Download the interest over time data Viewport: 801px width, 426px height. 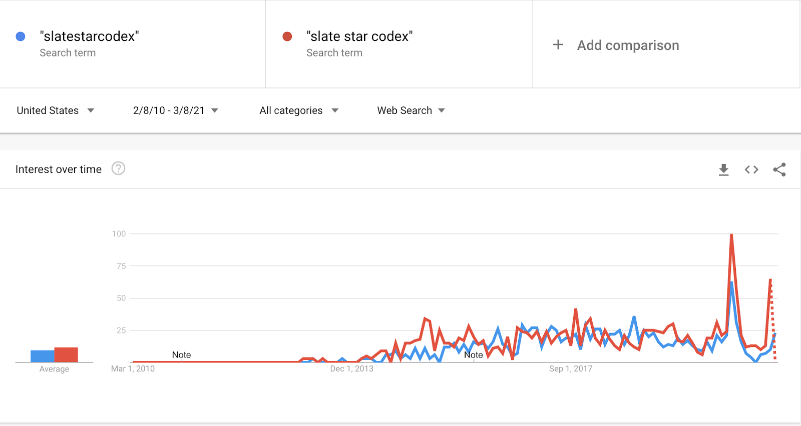(x=723, y=170)
